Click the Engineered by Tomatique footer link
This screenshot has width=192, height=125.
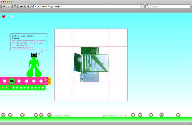[62, 116]
